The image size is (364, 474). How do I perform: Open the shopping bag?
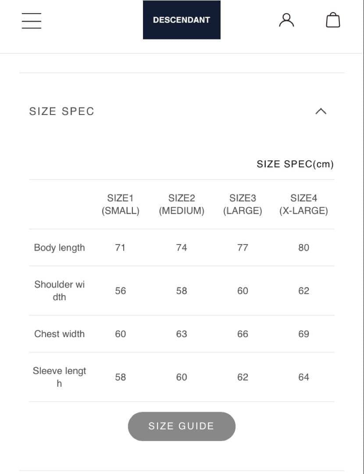[x=333, y=20]
